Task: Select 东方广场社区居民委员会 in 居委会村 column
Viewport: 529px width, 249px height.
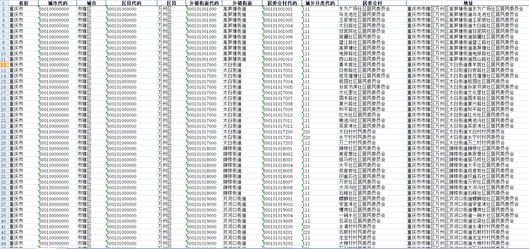Action: (364, 9)
